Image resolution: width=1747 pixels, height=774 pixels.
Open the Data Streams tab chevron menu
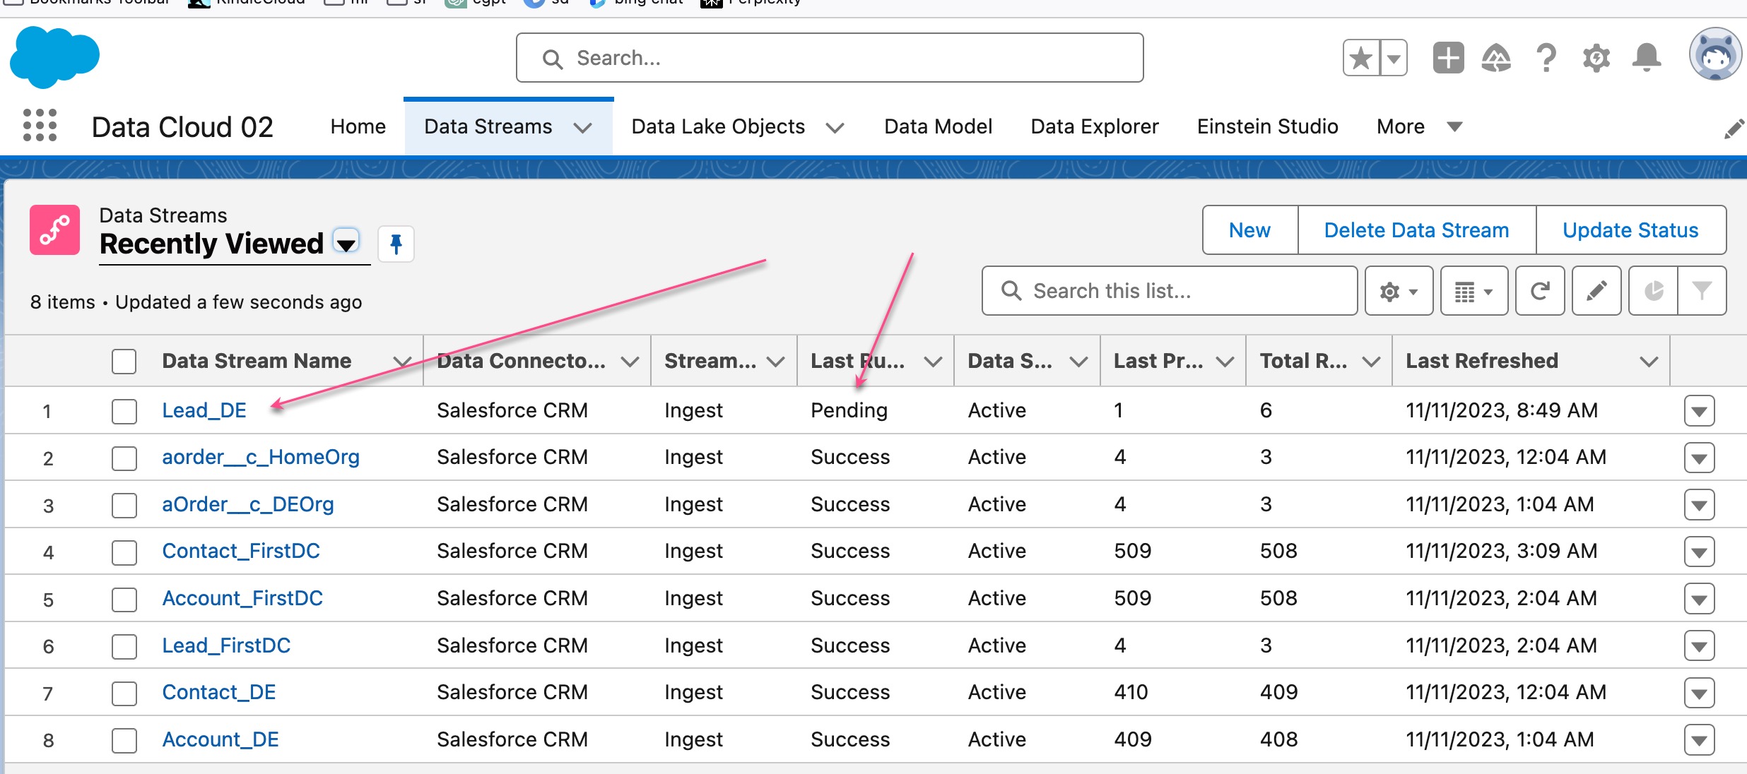[583, 128]
